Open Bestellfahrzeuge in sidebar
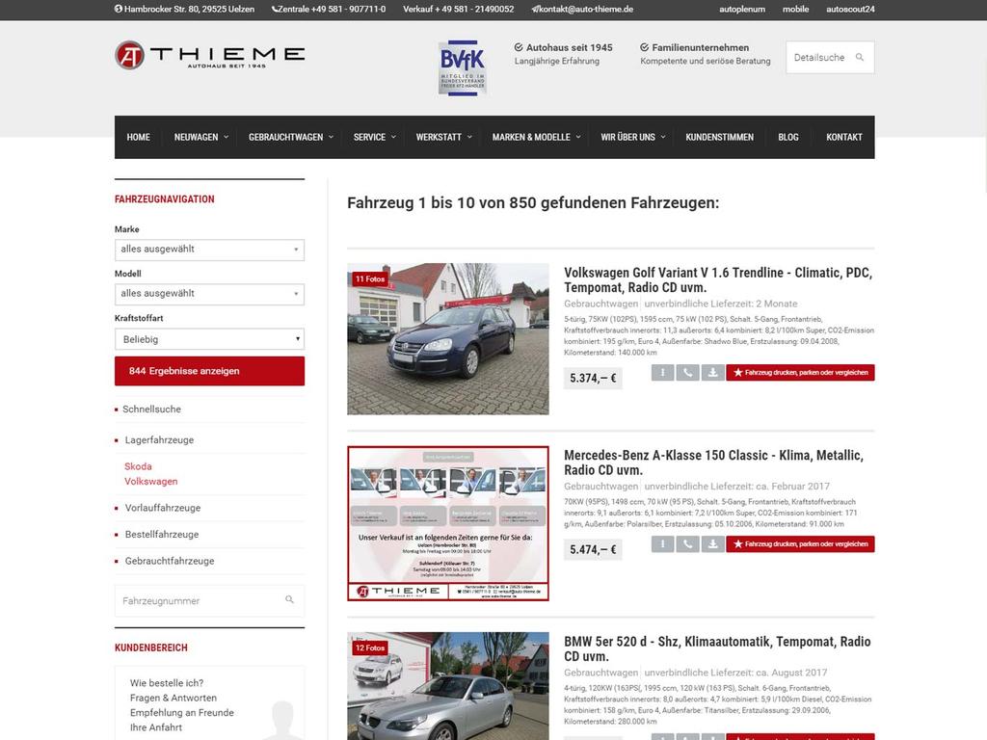 click(162, 534)
